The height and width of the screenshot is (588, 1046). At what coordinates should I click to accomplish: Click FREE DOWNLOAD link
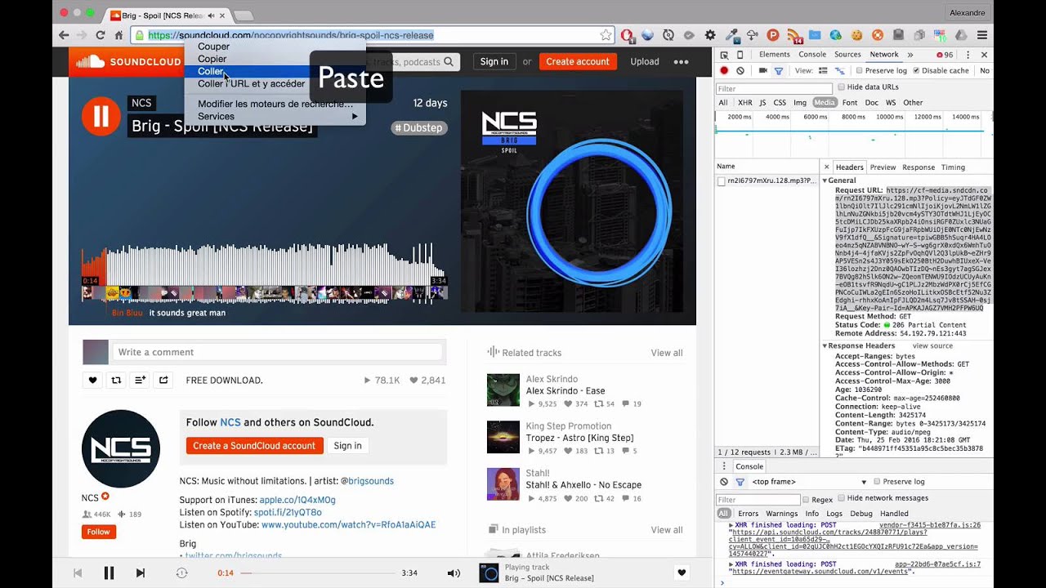224,381
